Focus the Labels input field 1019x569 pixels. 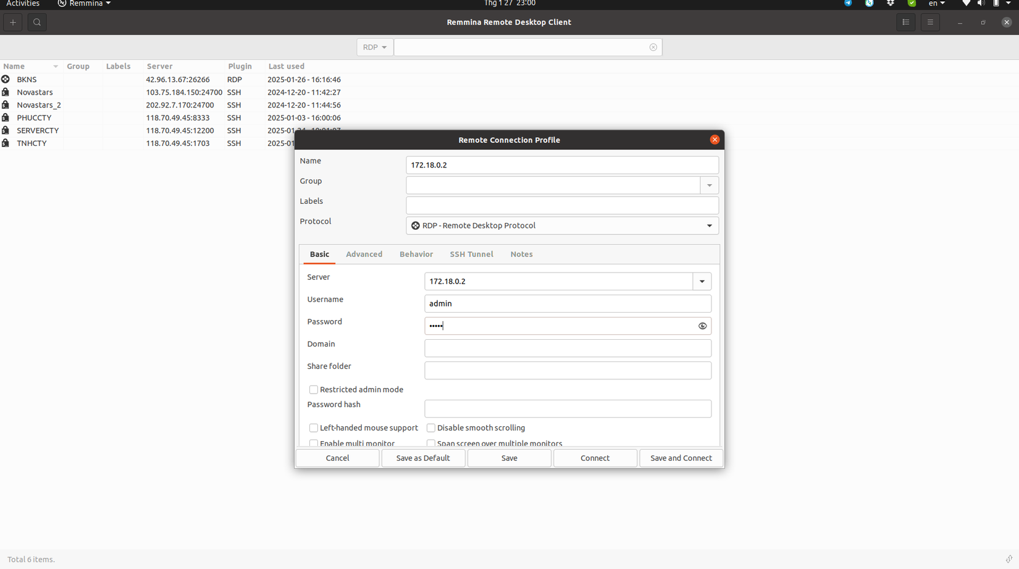[562, 205]
